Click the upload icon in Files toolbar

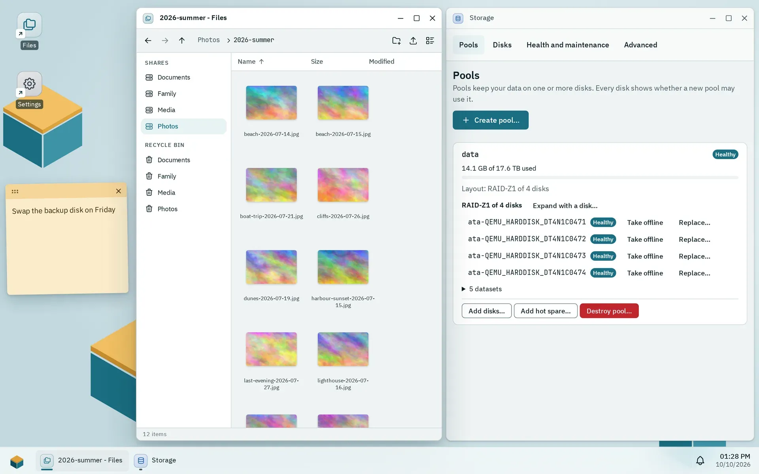pyautogui.click(x=413, y=40)
